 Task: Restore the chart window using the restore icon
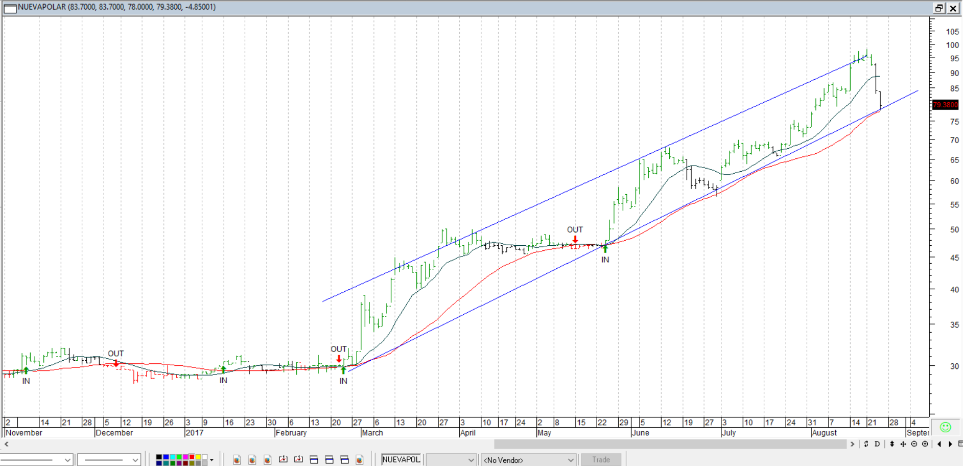point(939,8)
